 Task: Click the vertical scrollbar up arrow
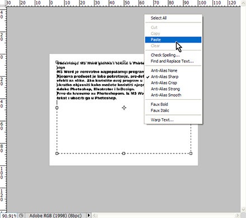[x=243, y=3]
